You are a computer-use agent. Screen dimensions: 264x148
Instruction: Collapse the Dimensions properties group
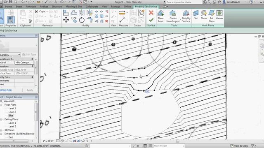pos(32,66)
